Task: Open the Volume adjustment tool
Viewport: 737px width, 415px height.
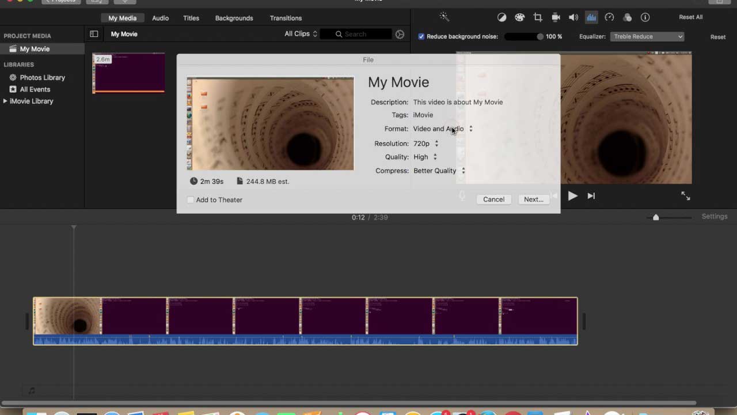Action: [x=573, y=17]
